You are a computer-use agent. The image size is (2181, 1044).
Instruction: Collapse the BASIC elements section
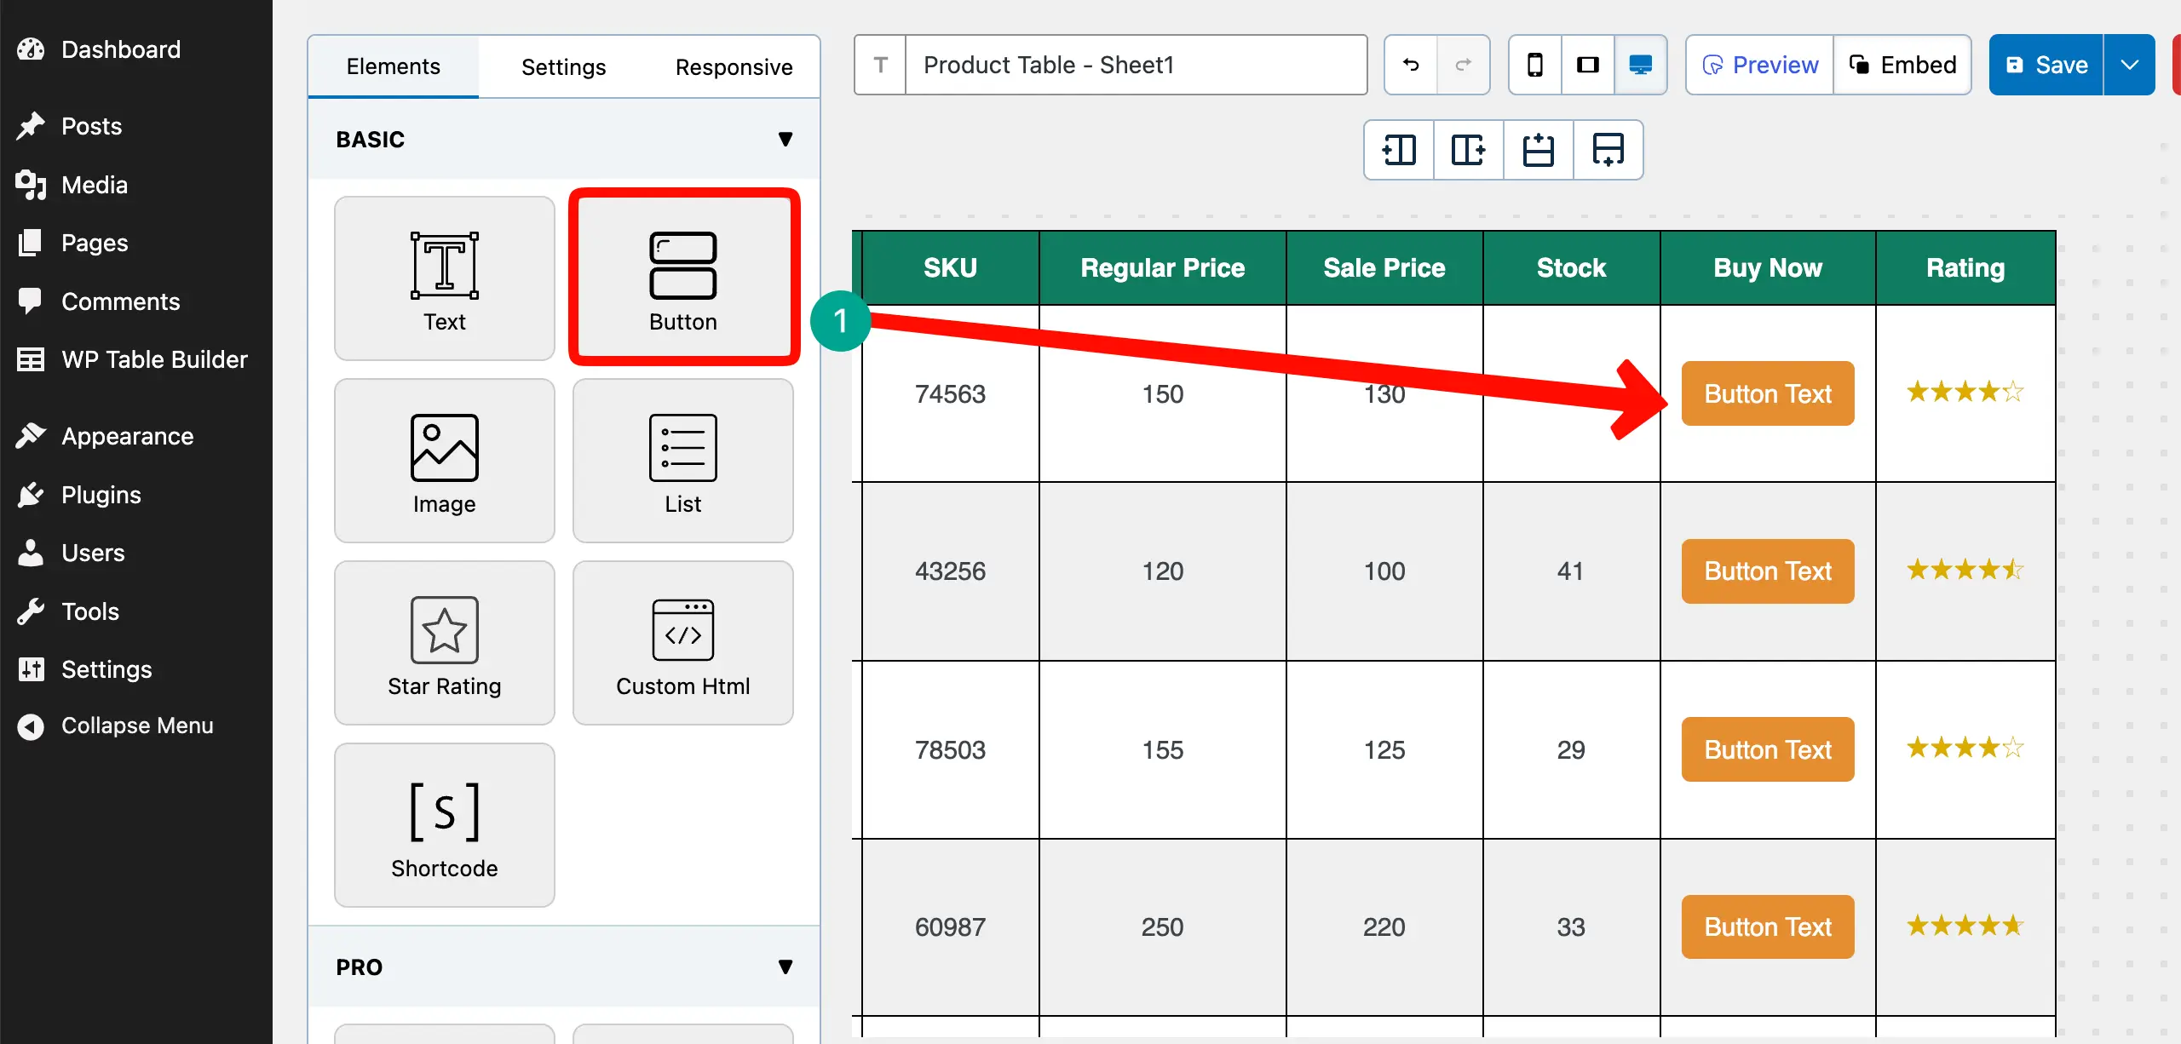coord(785,139)
